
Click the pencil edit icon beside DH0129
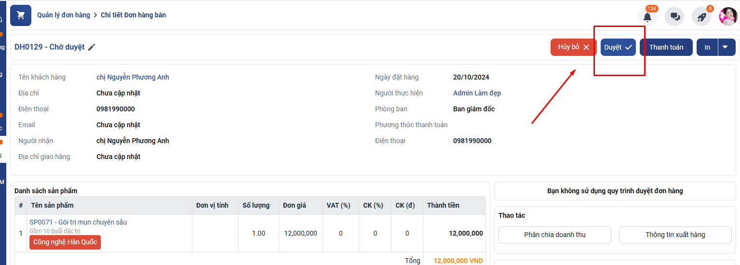(x=92, y=47)
